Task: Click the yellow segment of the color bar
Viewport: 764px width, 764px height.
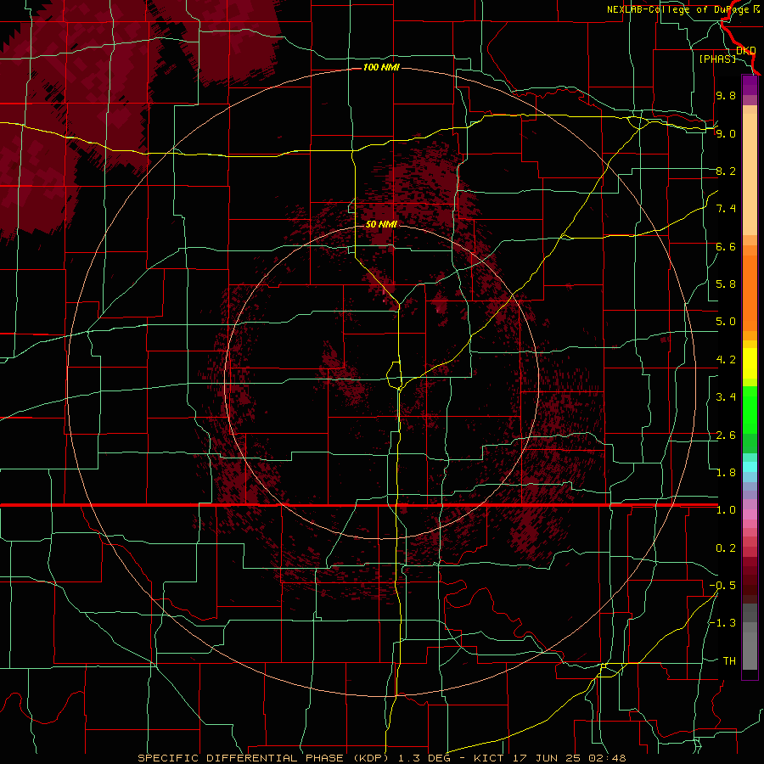Action: click(750, 363)
